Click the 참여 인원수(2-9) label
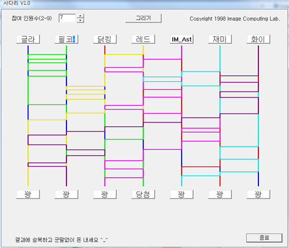This screenshot has width=289, height=248. tap(32, 18)
